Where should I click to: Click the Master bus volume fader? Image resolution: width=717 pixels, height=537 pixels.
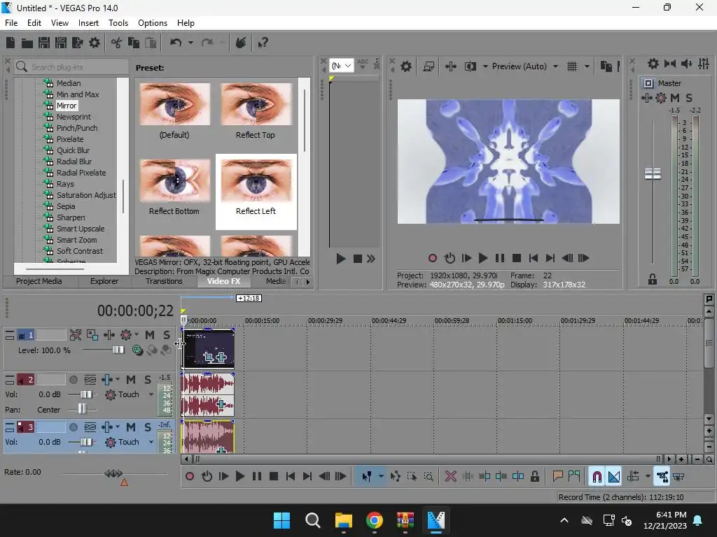coord(653,174)
